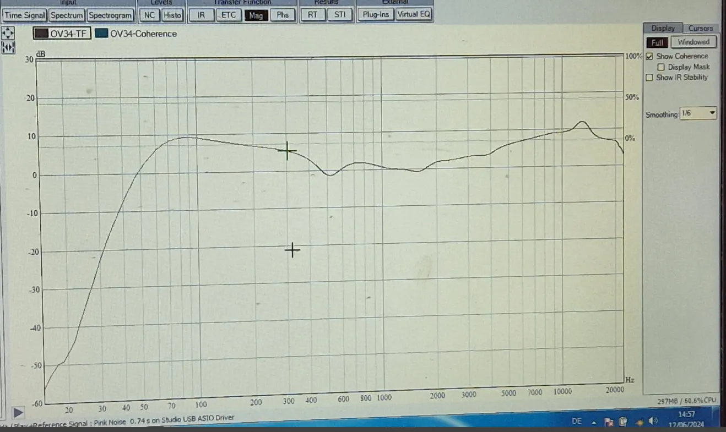Select the Display tab
This screenshot has width=726, height=432.
coord(663,28)
